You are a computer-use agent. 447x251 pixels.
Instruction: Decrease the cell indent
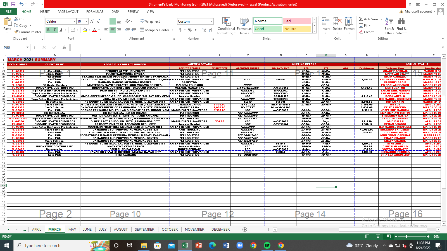pyautogui.click(x=127, y=30)
